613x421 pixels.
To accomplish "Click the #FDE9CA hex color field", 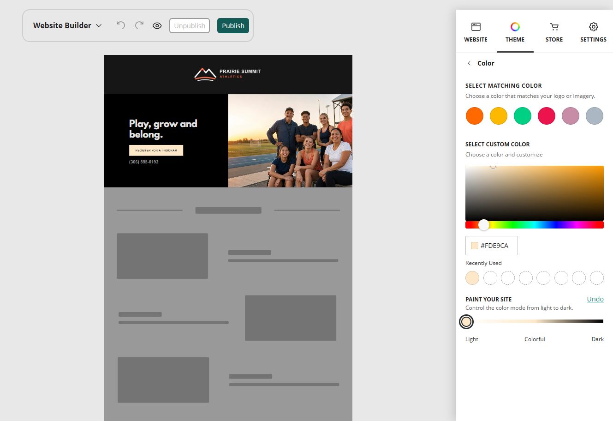I will [492, 246].
